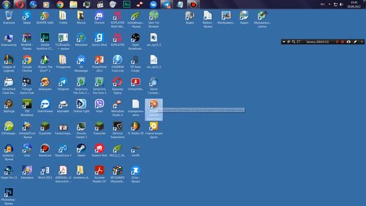Select Adobe Audition CC desktop icon

(x=45, y=41)
